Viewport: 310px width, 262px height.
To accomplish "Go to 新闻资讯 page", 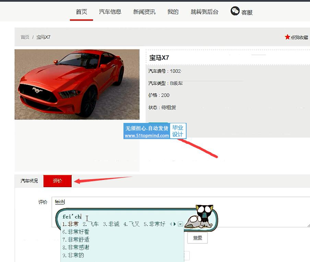I will click(144, 12).
